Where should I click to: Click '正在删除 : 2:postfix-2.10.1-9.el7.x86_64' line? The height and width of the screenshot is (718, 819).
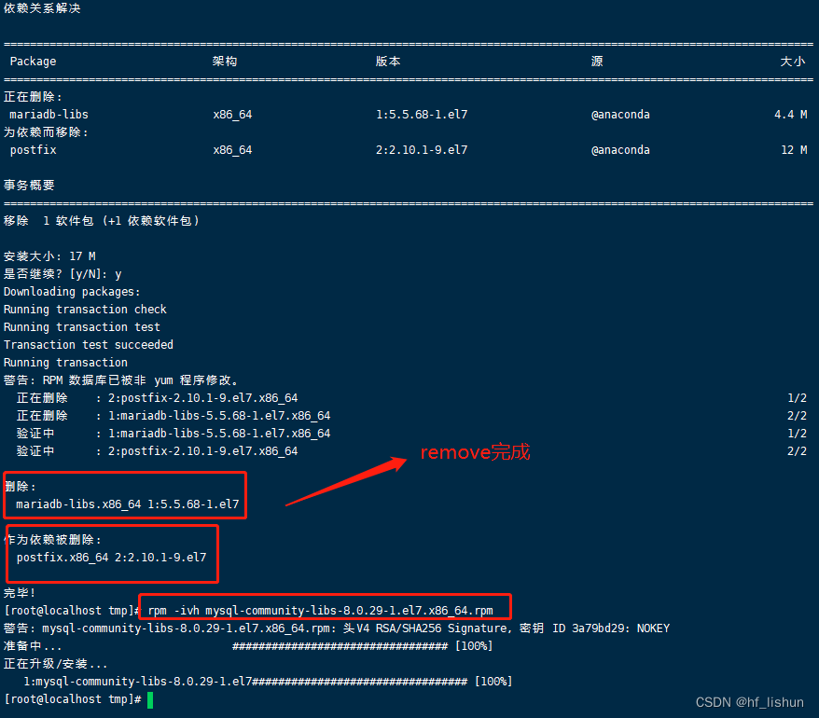(x=158, y=398)
